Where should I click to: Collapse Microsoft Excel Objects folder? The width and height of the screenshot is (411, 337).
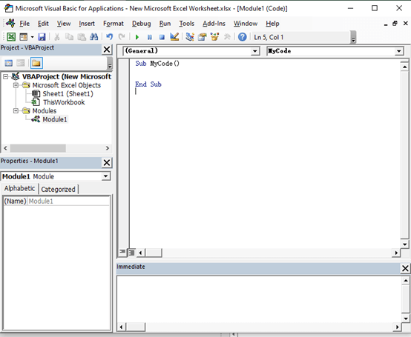point(16,85)
